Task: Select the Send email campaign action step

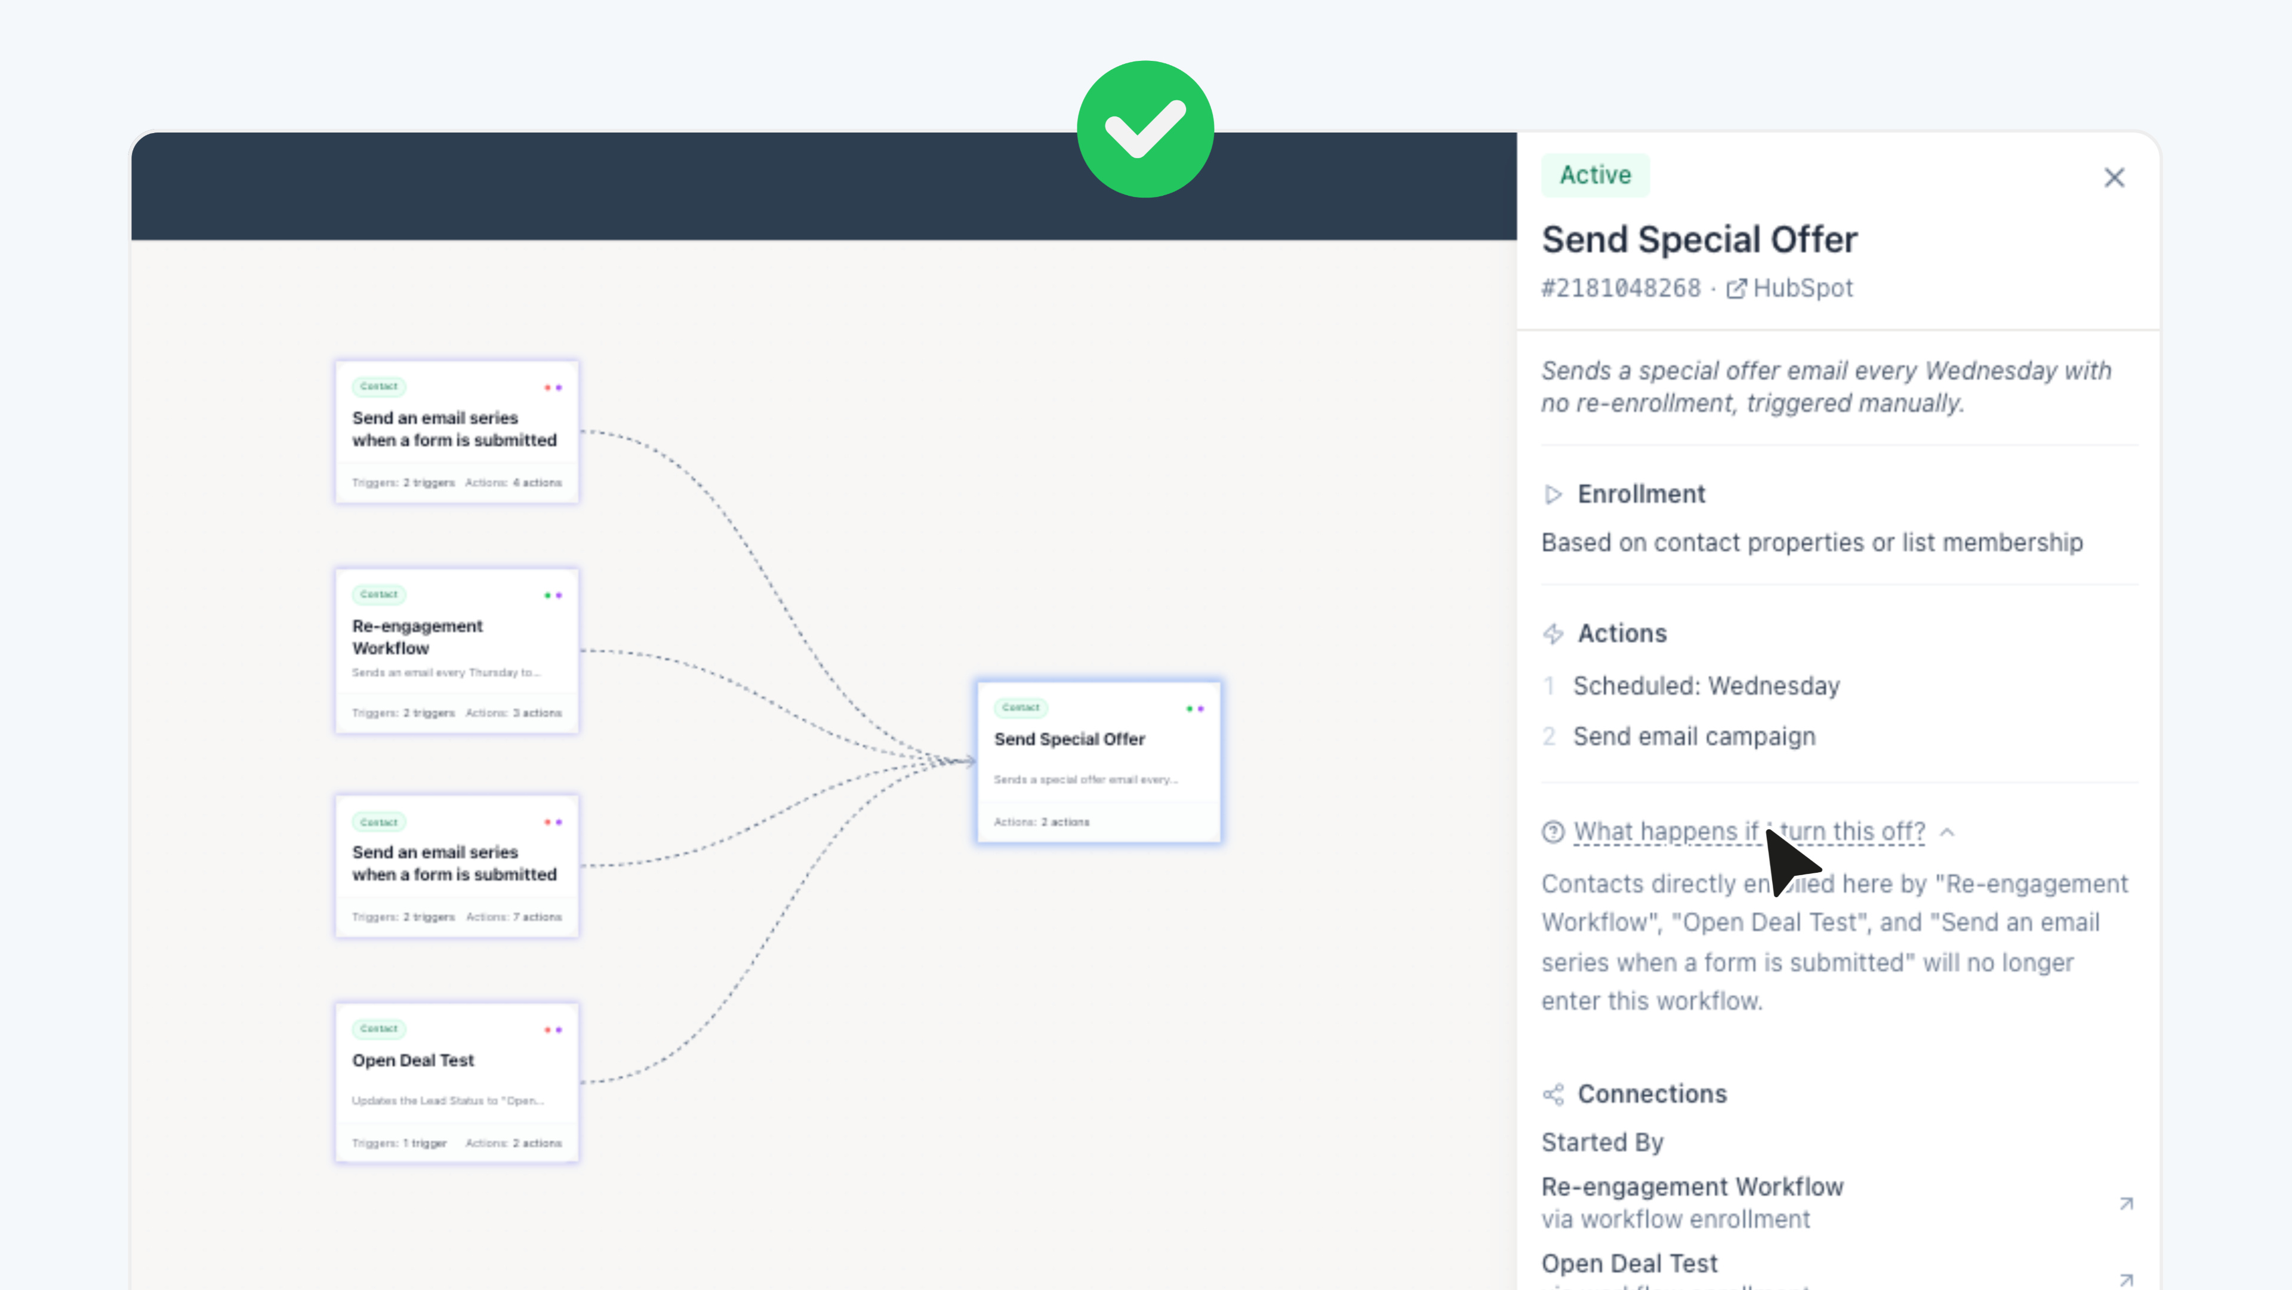Action: pyautogui.click(x=1693, y=737)
